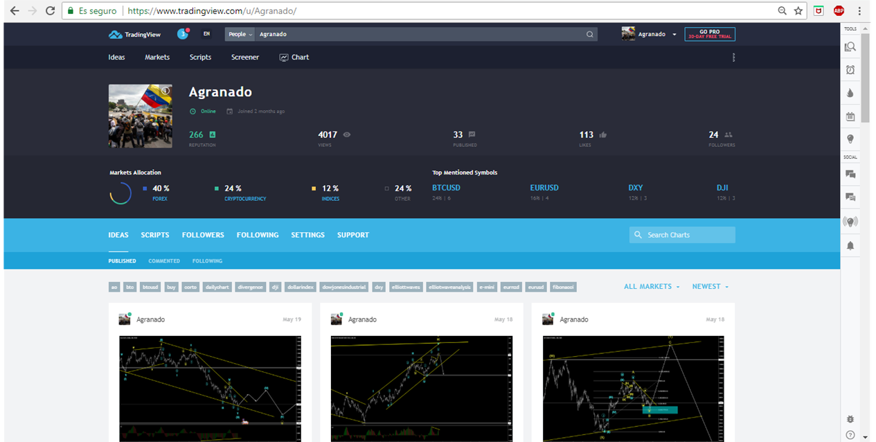Viewport: 876px width, 442px height.
Task: Switch to the FOLLOWING profile tab
Action: click(258, 235)
